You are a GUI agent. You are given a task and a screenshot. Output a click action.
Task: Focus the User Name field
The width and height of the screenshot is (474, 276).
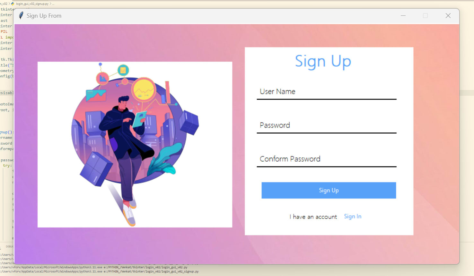coord(327,92)
